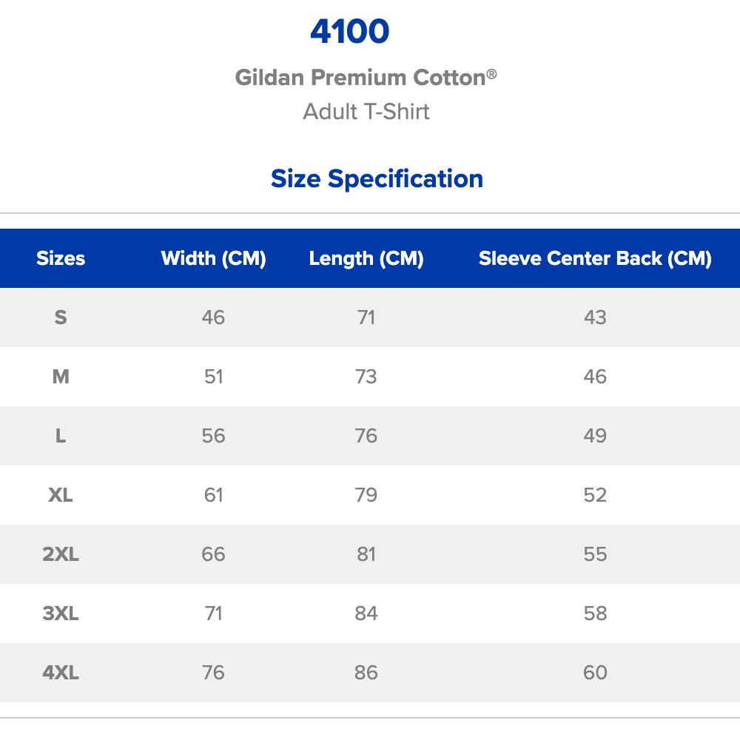Select the Length (CM) column header

tap(366, 258)
